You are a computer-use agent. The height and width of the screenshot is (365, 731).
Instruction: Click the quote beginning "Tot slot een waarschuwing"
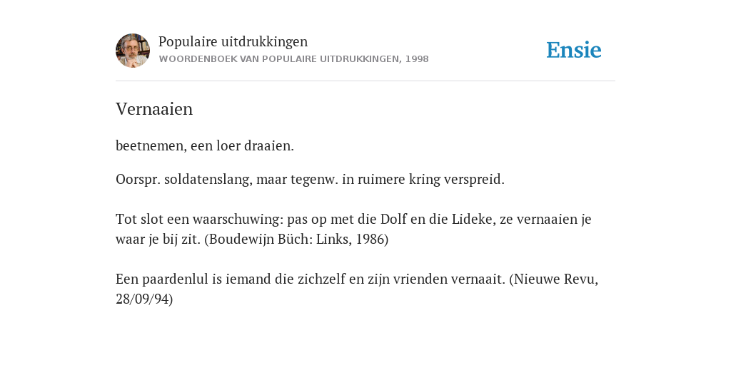click(x=353, y=229)
